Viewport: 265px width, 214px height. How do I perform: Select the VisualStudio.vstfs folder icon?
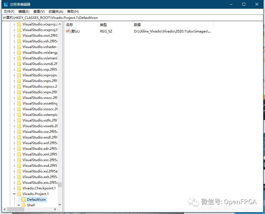click(x=19, y=120)
